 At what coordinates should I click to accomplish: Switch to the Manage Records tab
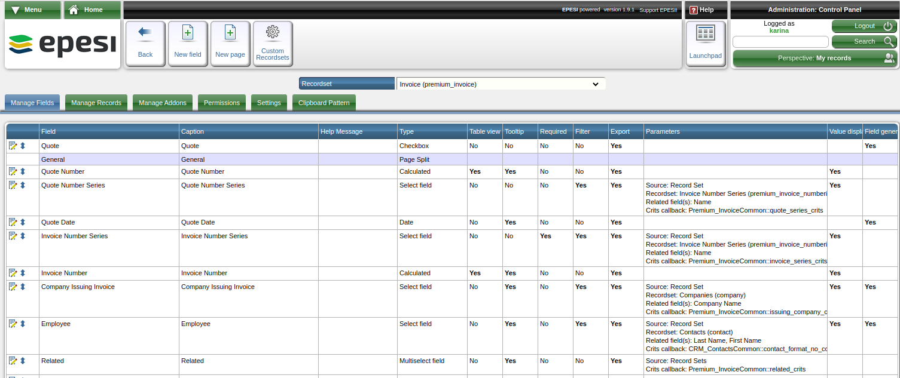[x=96, y=103]
